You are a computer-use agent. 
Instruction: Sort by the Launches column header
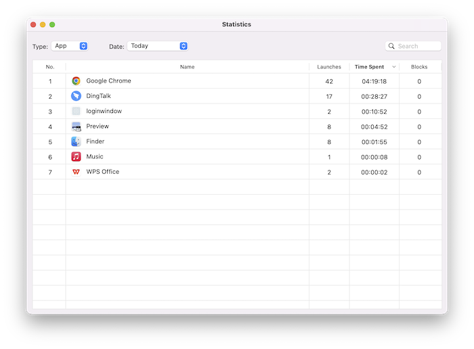click(329, 67)
